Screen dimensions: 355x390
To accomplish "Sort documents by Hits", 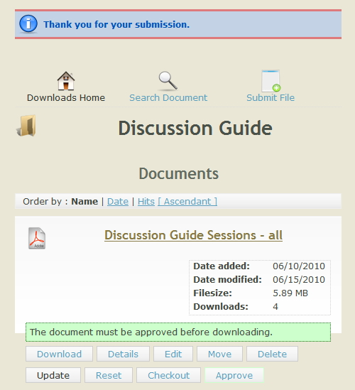I will [x=146, y=202].
